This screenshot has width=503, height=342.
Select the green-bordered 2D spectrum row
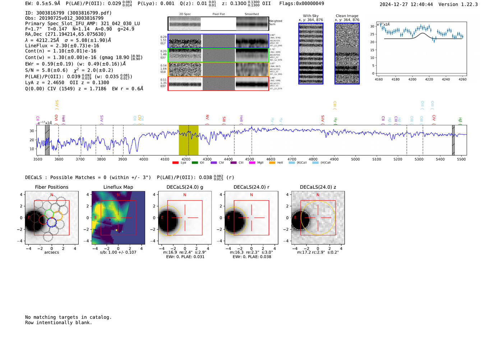pyautogui.click(x=218, y=55)
